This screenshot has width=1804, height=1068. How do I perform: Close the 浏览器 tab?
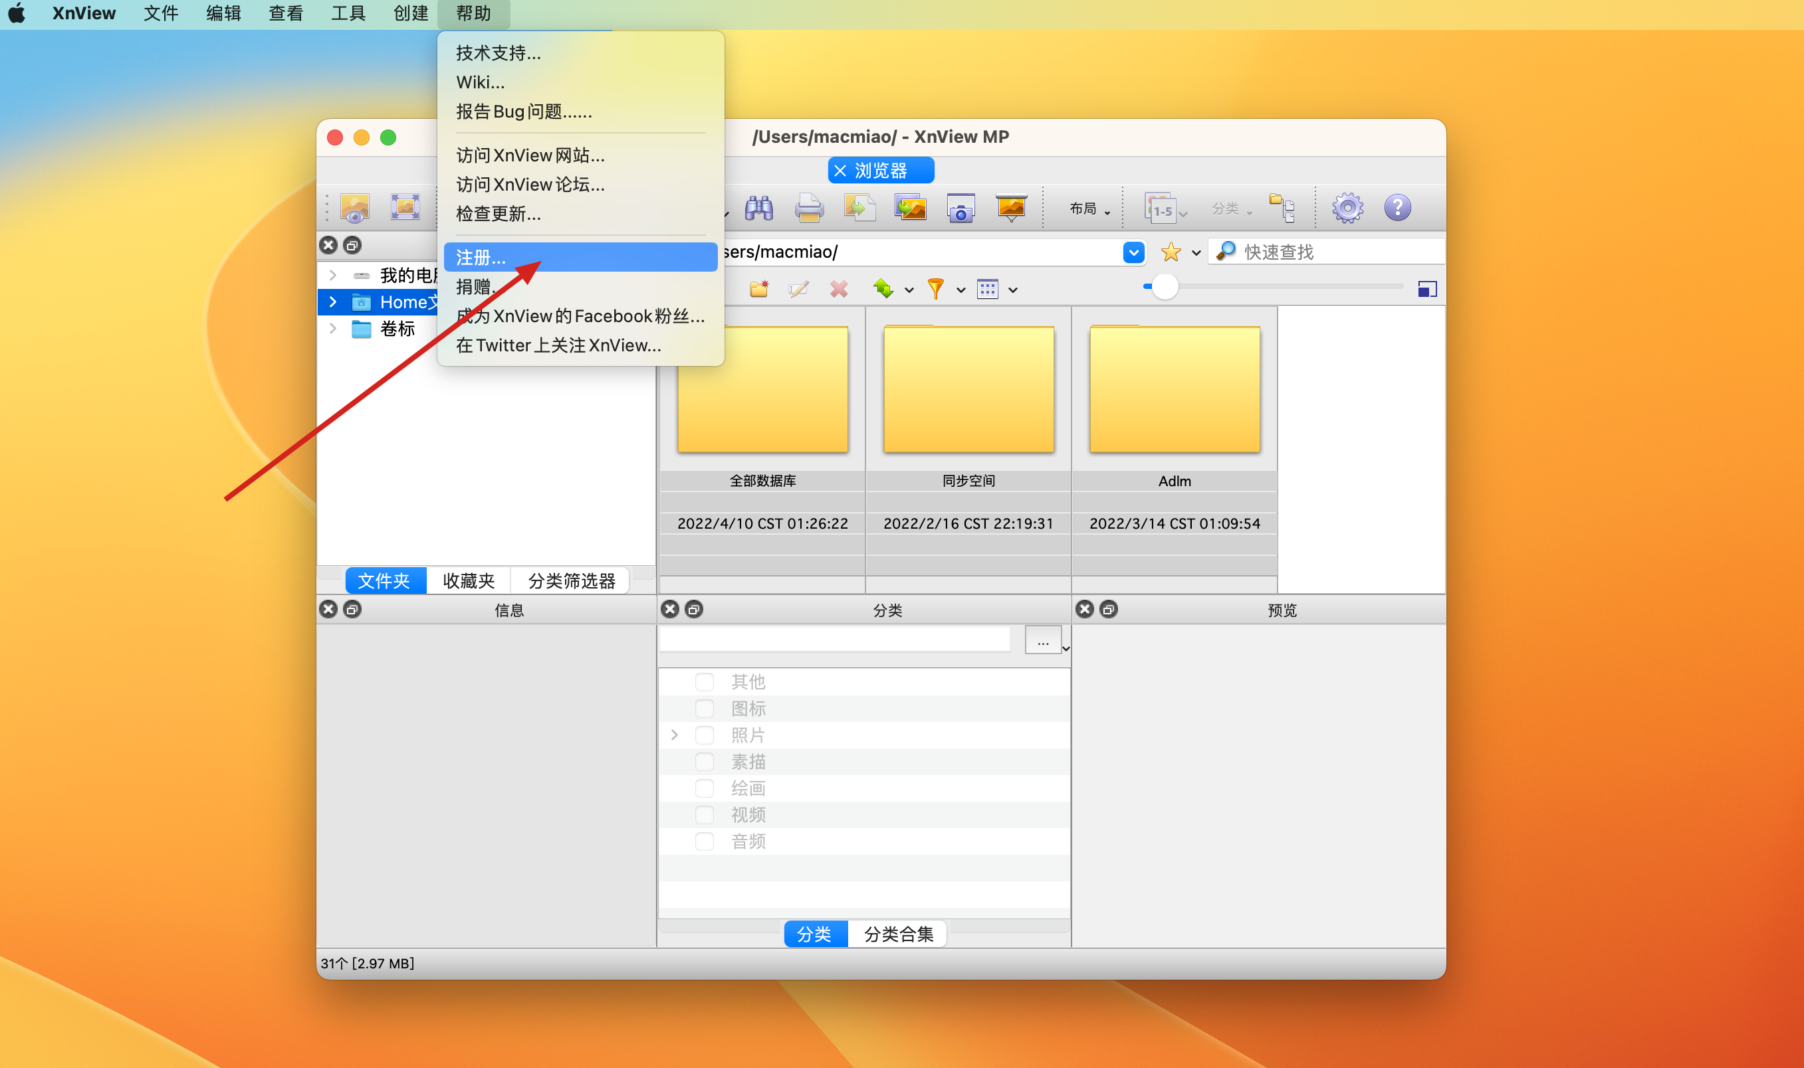tap(839, 171)
